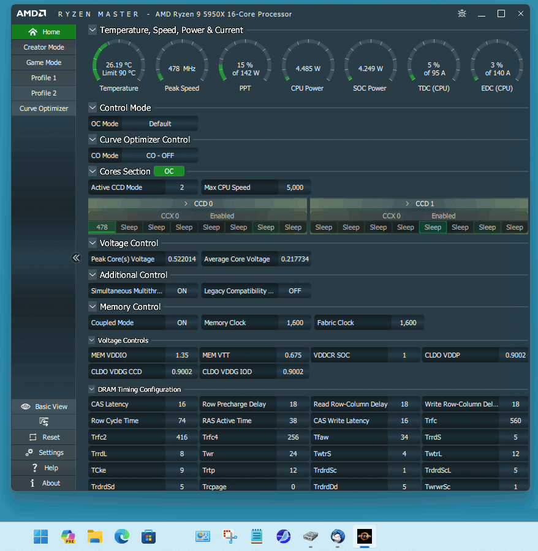The height and width of the screenshot is (551, 538).
Task: Collapse the Cores Section chevron
Action: pyautogui.click(x=93, y=171)
